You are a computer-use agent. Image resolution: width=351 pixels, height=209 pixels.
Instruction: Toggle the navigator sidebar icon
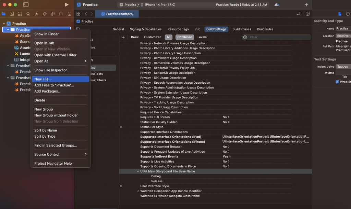pos(26,4)
